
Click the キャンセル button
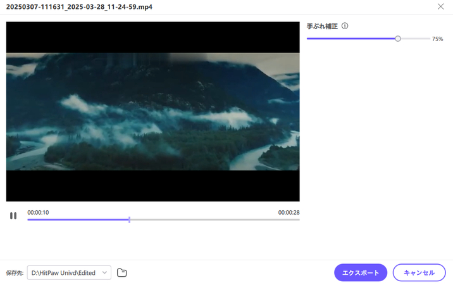click(x=419, y=272)
